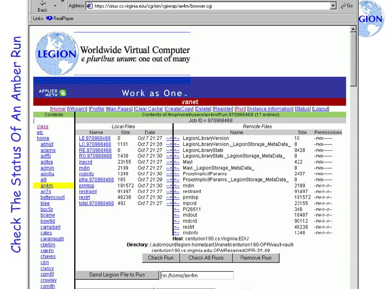
Task: Open local file restraint
Action: 88,192
